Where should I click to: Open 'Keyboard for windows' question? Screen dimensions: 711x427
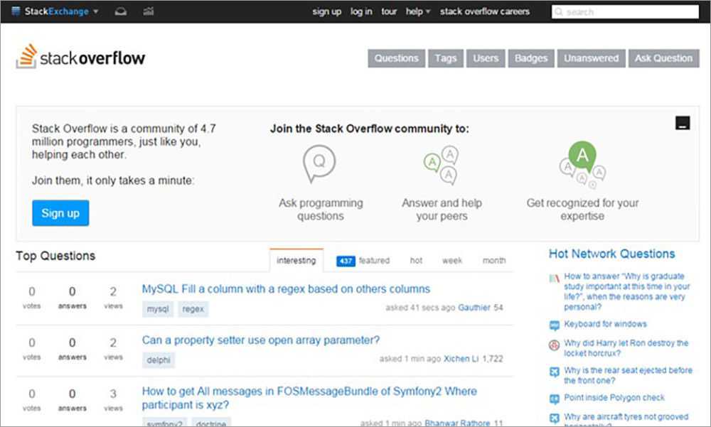coord(605,324)
